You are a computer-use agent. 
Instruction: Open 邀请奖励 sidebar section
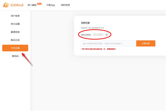pos(15,32)
